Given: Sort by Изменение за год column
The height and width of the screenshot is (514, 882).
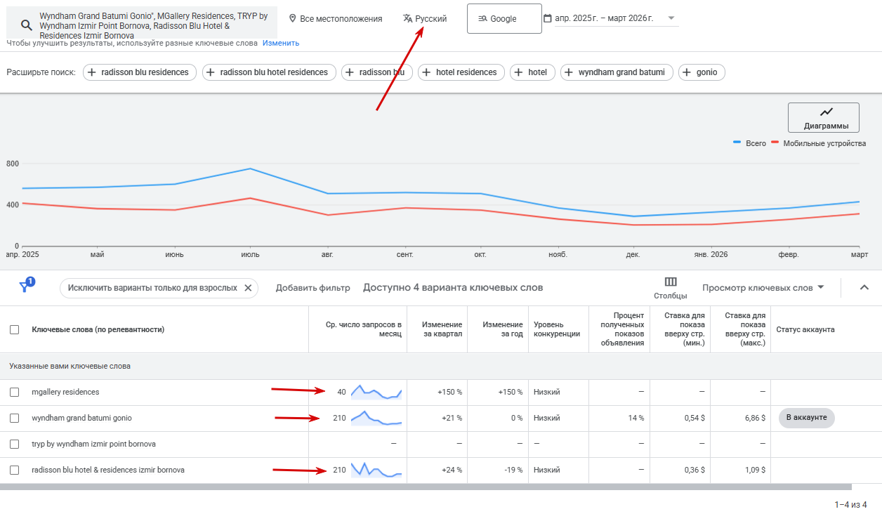Looking at the screenshot, I should coord(503,329).
